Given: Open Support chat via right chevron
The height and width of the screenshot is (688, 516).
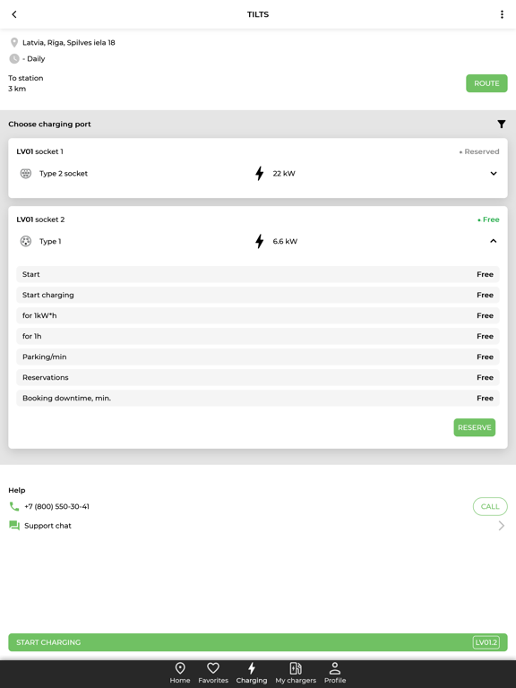Looking at the screenshot, I should pos(501,526).
